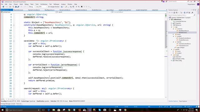Viewport: 200px width, 112px height.
Task: Expand the References node in Solution Explorer
Action: [x=172, y=25]
